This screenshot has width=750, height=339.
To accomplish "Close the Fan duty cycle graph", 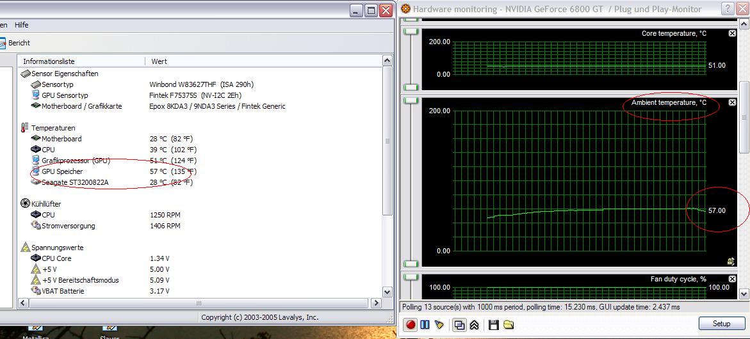I will 732,279.
